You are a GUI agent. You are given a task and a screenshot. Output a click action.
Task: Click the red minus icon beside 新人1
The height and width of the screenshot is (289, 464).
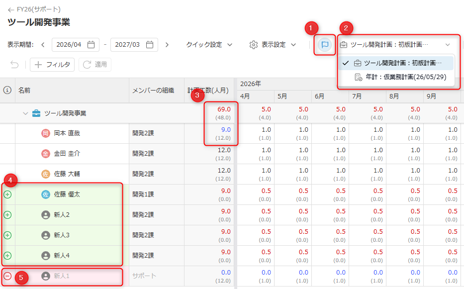point(7,276)
